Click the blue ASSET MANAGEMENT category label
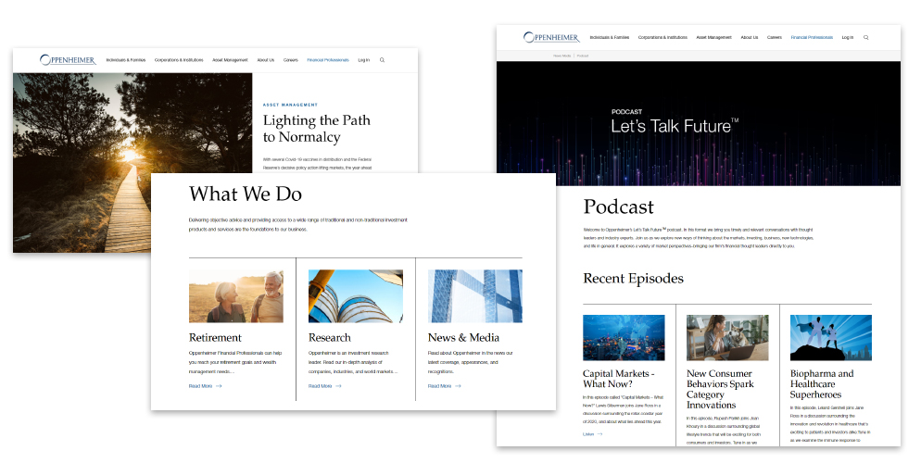This screenshot has width=921, height=463. coord(290,105)
